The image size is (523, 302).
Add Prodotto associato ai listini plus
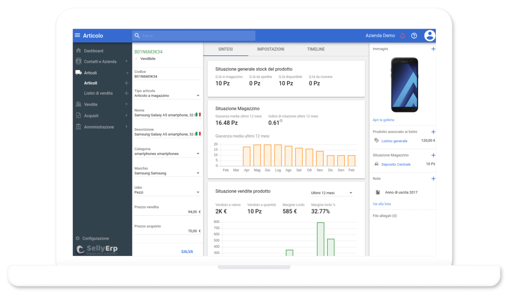(433, 132)
